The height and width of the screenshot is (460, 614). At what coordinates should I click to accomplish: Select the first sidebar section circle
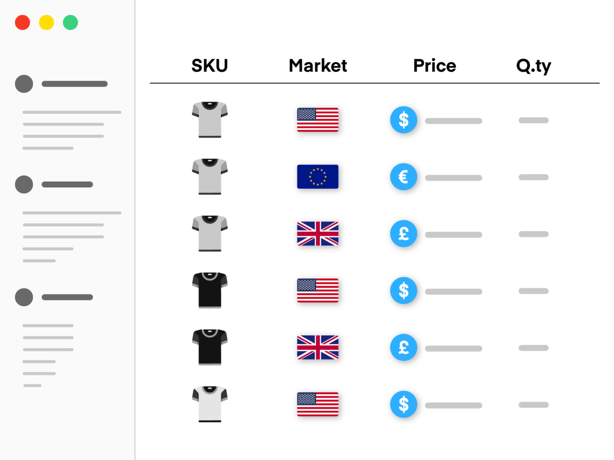click(x=24, y=84)
